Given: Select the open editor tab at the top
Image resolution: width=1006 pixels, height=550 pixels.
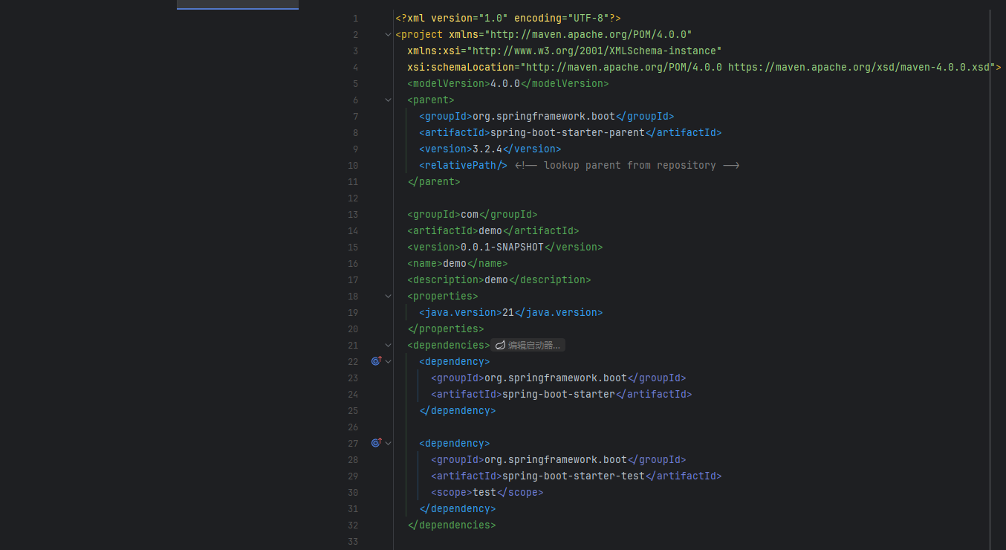Looking at the screenshot, I should click(x=237, y=4).
